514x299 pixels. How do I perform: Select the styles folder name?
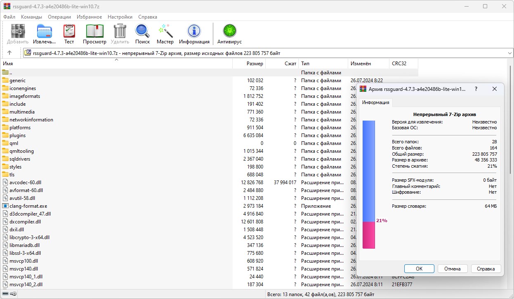(15, 167)
